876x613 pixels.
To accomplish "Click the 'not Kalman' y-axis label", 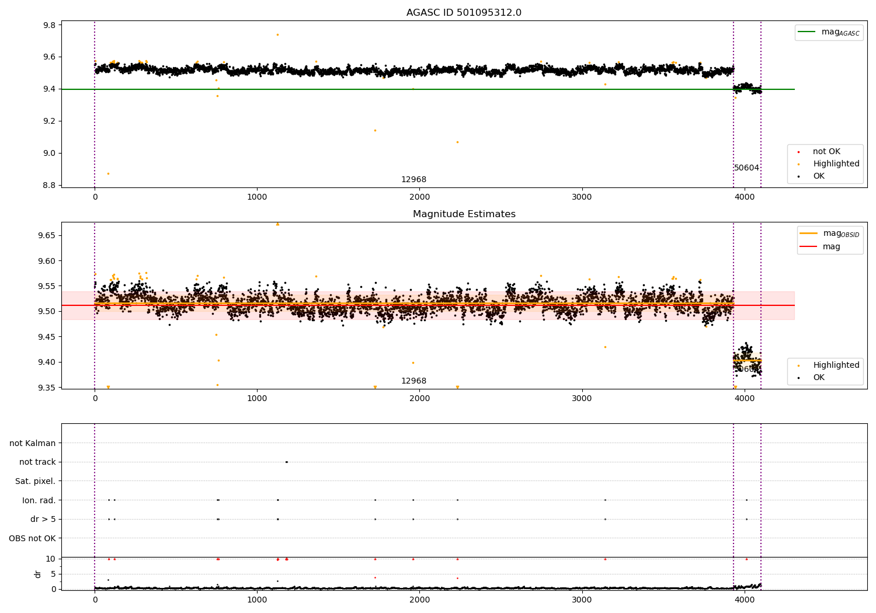I will [33, 444].
